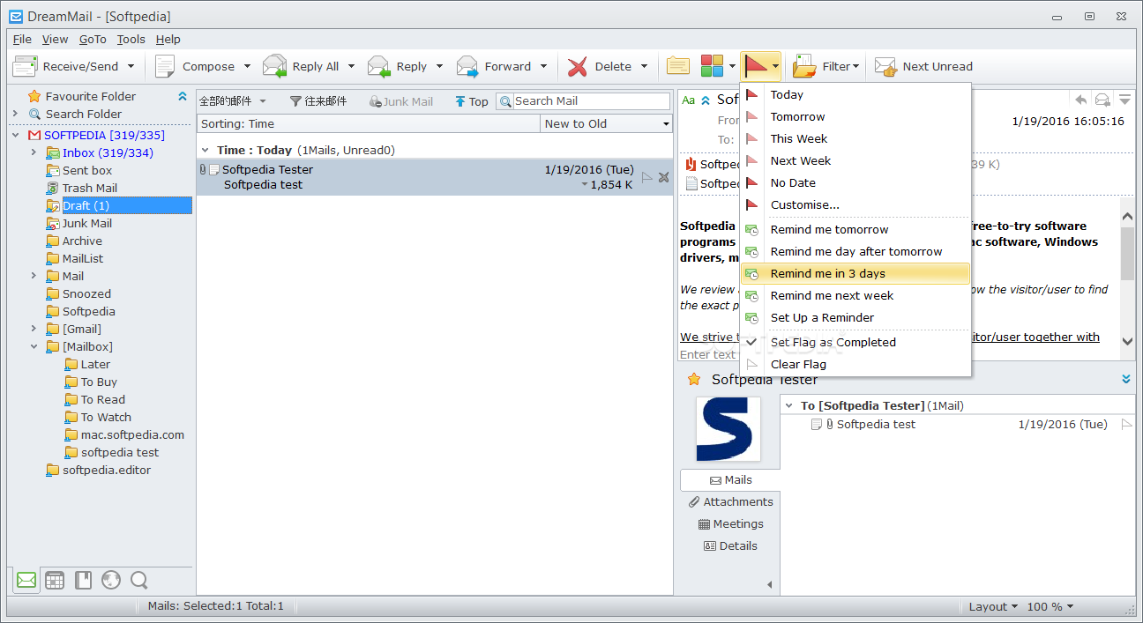Click the Aa font size icon in preview
Screen dimensions: 1143x623
point(689,100)
